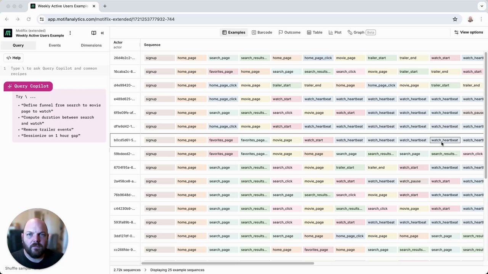The height and width of the screenshot is (274, 488).
Task: Click favorites_page event in 16caba2c row
Action: pyautogui.click(x=223, y=72)
